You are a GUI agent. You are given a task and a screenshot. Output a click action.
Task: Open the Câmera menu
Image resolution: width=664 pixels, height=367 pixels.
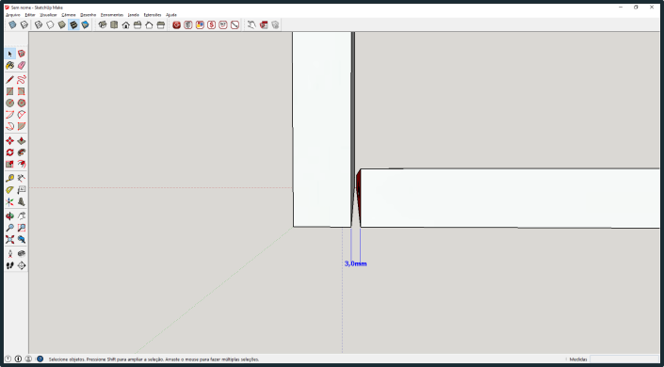(69, 15)
